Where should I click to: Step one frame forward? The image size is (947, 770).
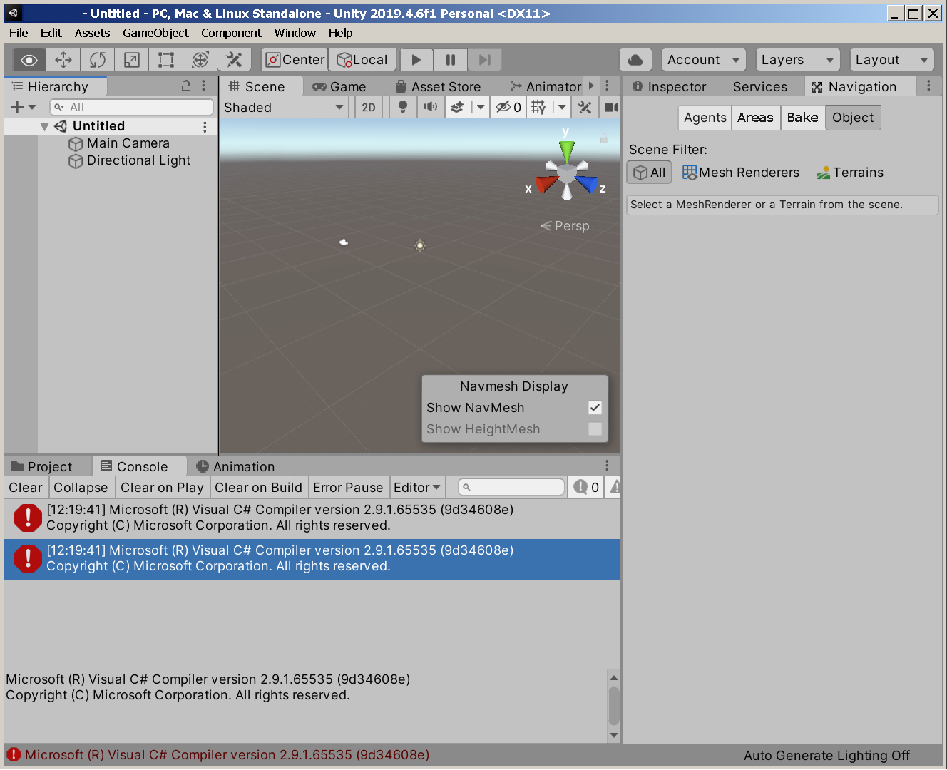(485, 60)
